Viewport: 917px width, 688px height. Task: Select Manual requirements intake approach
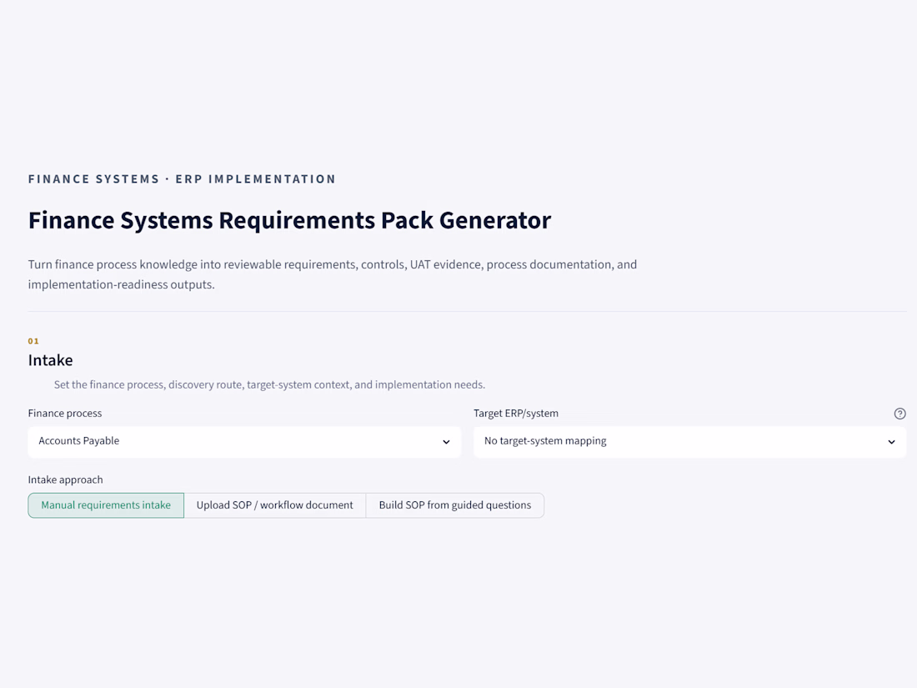[106, 505]
